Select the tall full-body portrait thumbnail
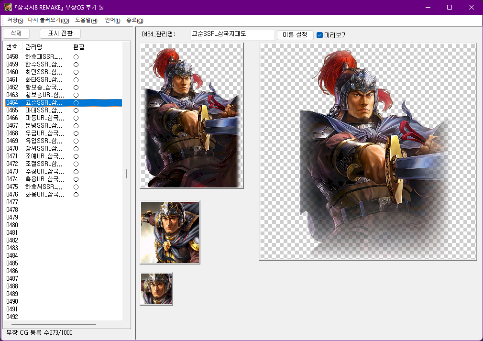 [x=192, y=116]
